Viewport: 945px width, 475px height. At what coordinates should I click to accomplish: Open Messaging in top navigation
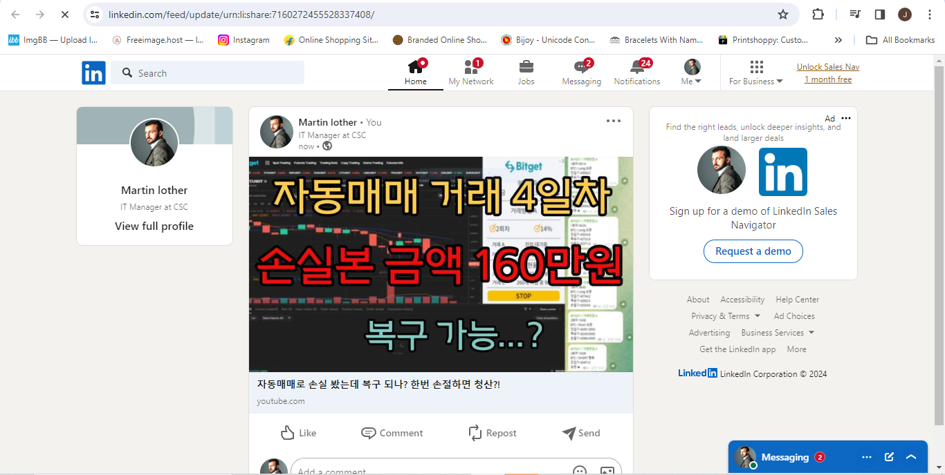click(581, 73)
